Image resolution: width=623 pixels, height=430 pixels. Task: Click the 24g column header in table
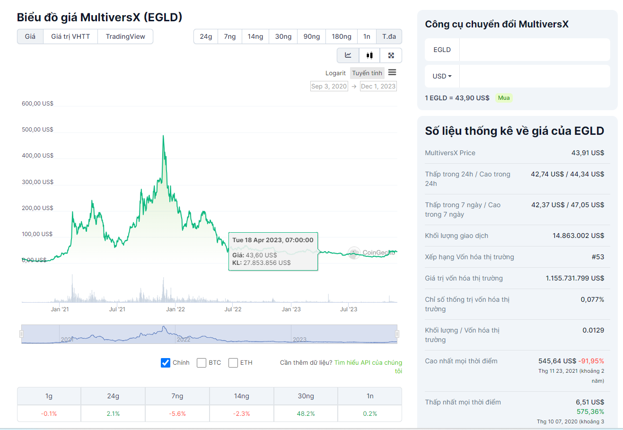(x=113, y=396)
